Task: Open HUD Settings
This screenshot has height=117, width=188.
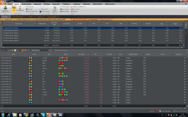Action: [x=45, y=12]
